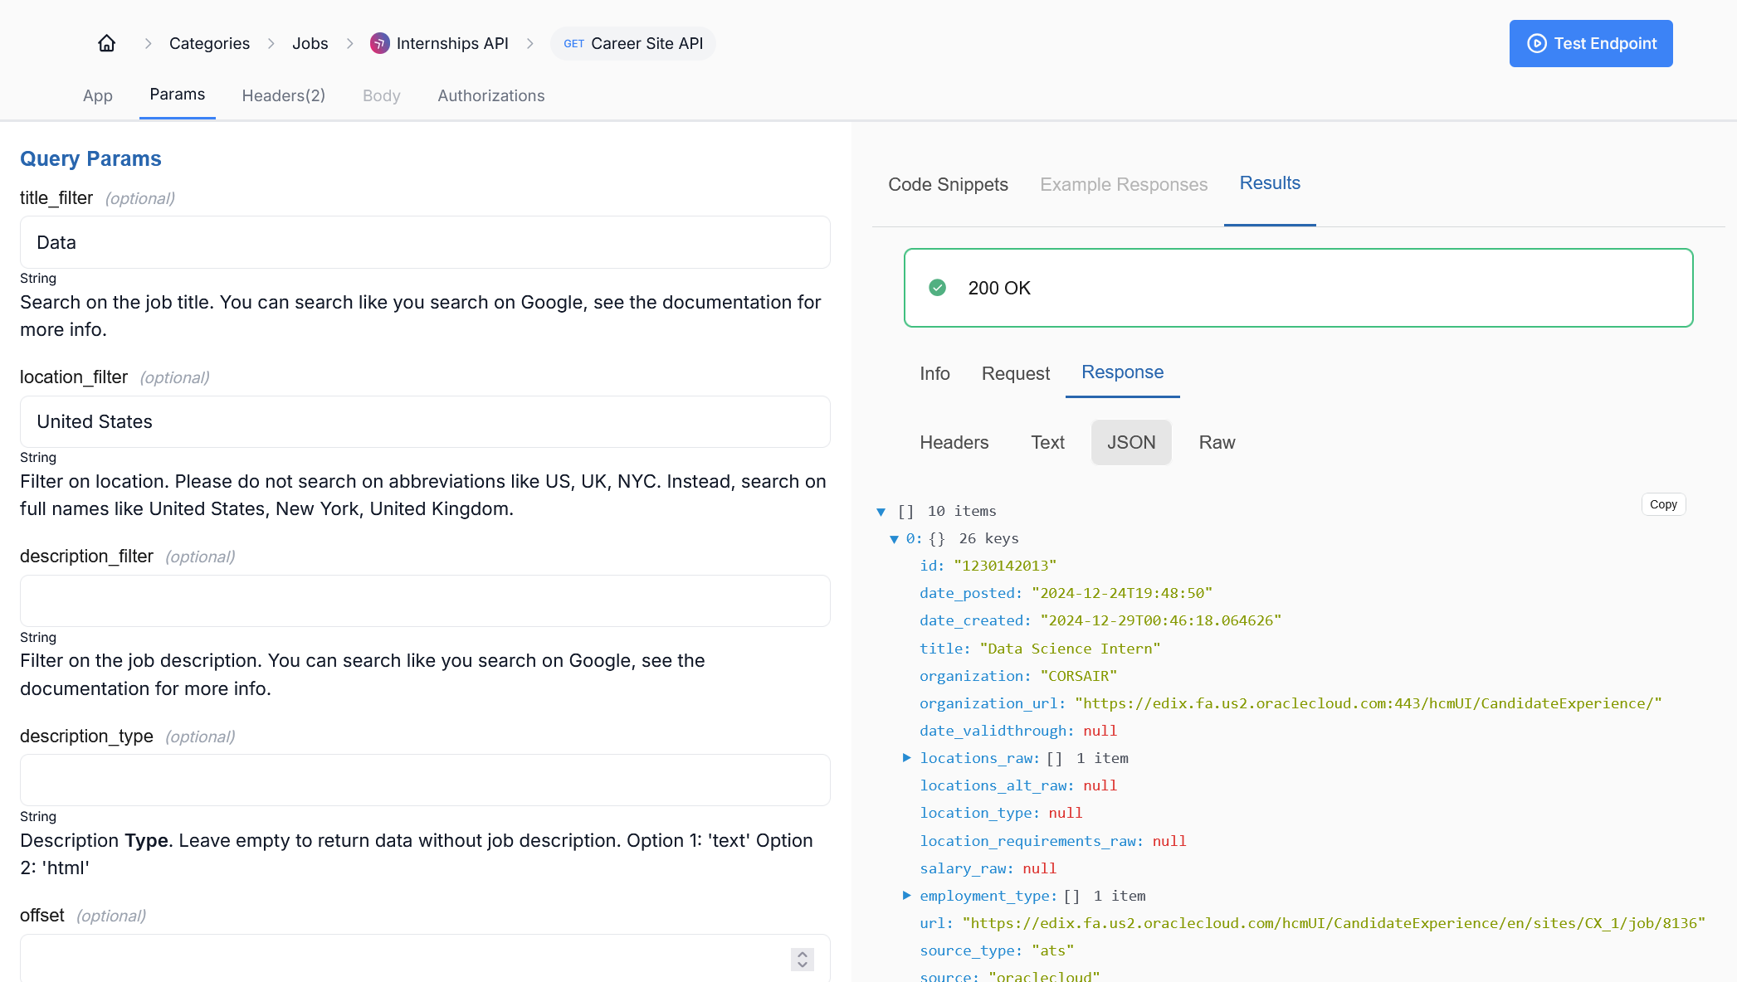The height and width of the screenshot is (982, 1737).
Task: Click the play icon in Test Endpoint
Action: pos(1537,43)
